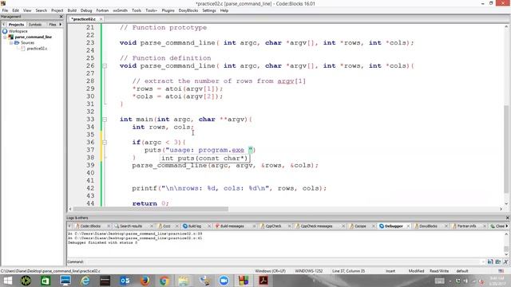Viewport: 511px width, 287px height.
Task: Open the Search menu
Action: (x=42, y=10)
